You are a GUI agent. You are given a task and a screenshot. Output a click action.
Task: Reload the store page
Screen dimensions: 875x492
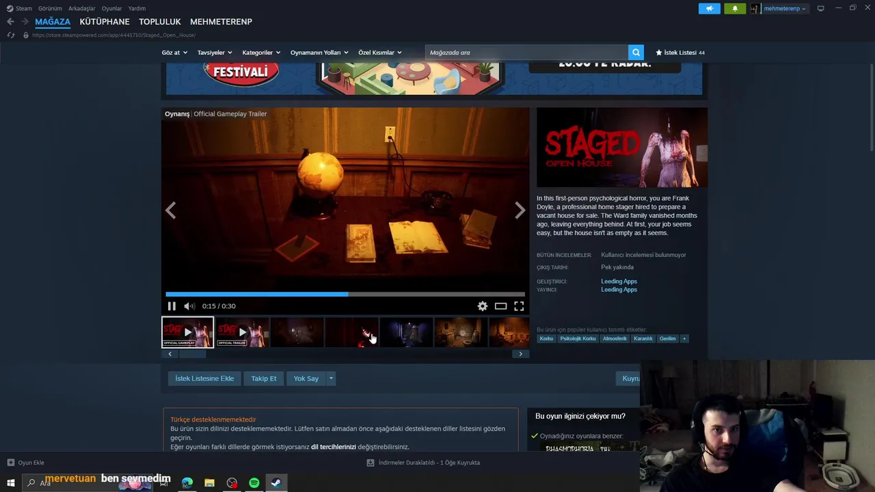point(10,35)
